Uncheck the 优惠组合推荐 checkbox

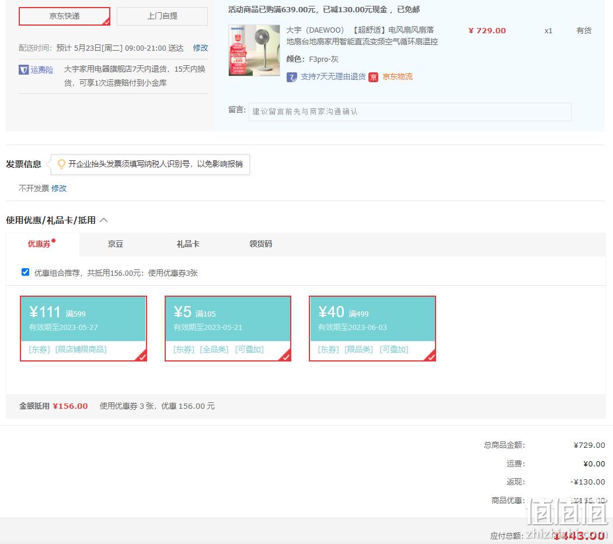(26, 272)
